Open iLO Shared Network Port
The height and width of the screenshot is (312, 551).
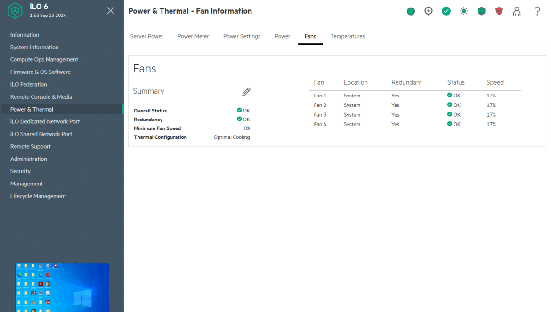[41, 134]
